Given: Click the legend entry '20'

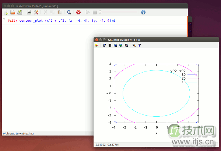Looking at the screenshot, I should (183, 78).
